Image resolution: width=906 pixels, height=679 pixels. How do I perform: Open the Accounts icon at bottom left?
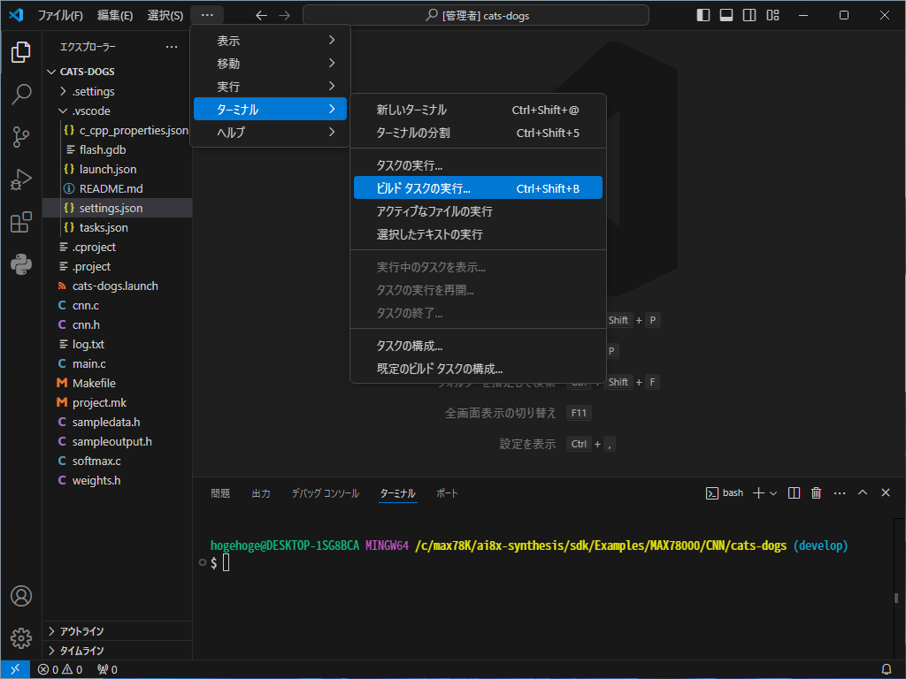(21, 596)
